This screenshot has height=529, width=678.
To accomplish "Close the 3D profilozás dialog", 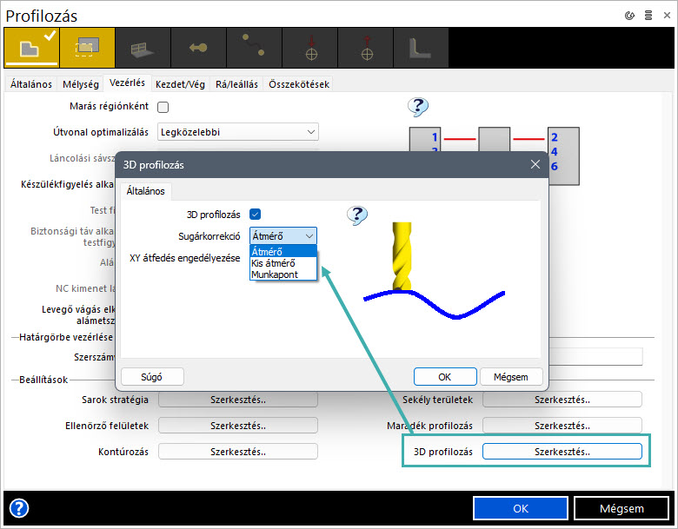I will pos(535,164).
